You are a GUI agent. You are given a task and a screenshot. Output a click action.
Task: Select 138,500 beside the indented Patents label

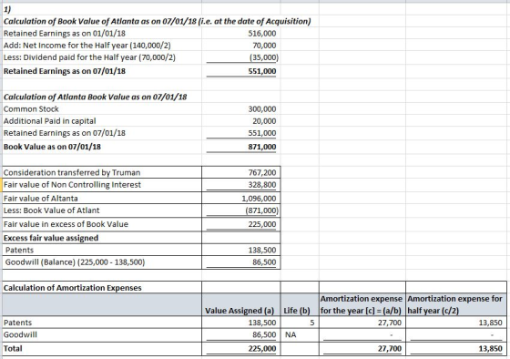[x=262, y=250]
